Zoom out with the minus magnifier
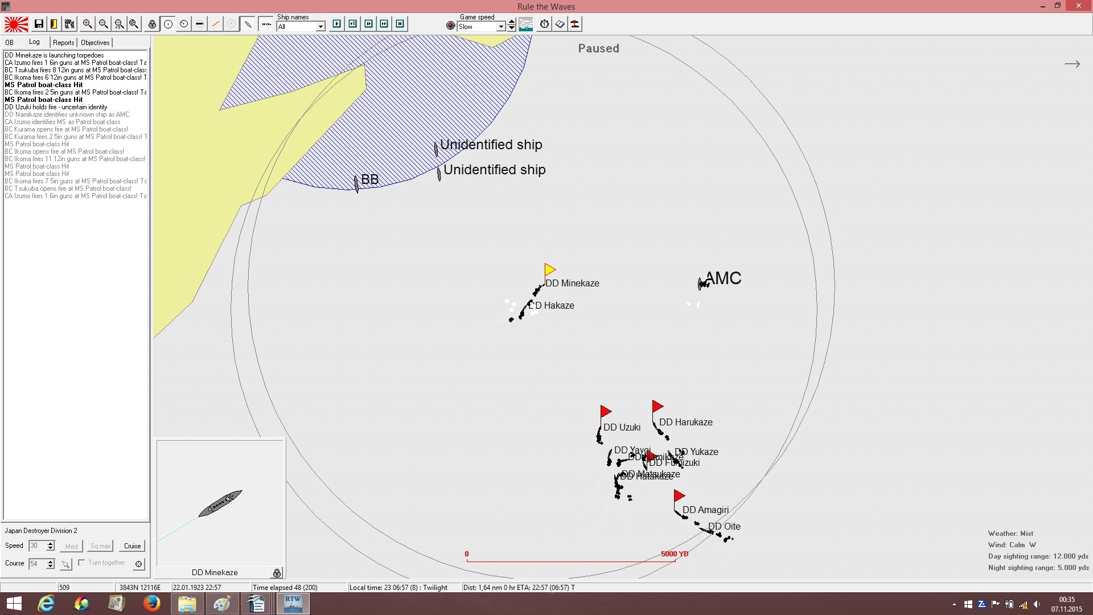 click(103, 24)
